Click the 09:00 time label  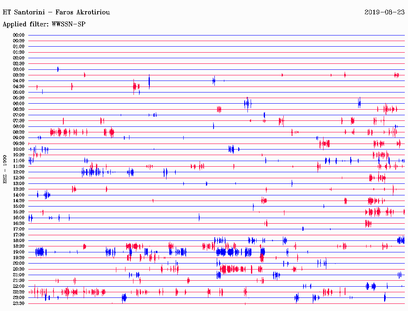(x=19, y=138)
